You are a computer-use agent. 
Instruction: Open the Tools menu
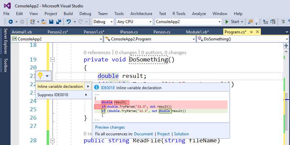pos(119,14)
